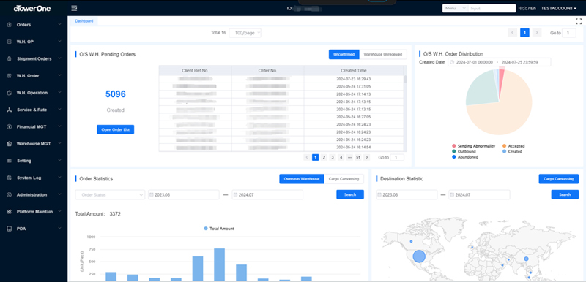Image resolution: width=586 pixels, height=282 pixels.
Task: Click the Financial MGT icon
Action: 10,126
